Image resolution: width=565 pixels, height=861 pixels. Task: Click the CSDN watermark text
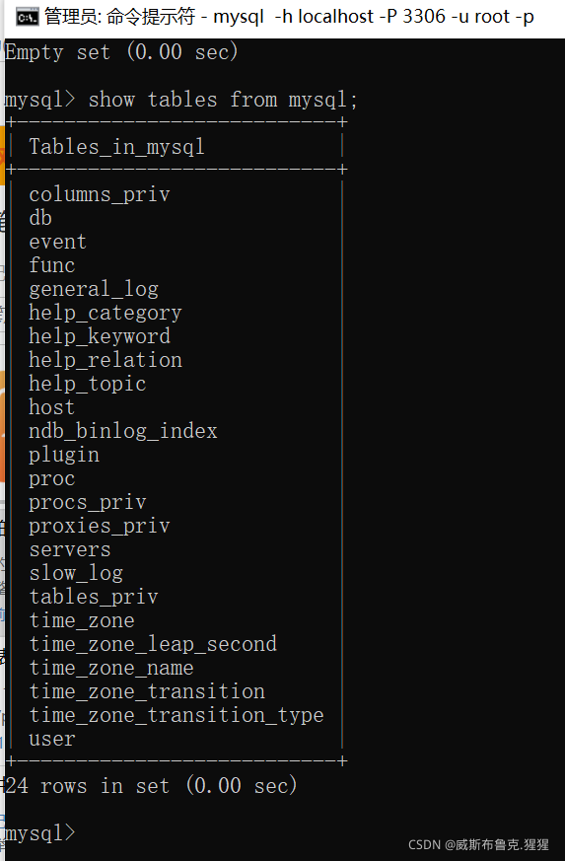(478, 844)
